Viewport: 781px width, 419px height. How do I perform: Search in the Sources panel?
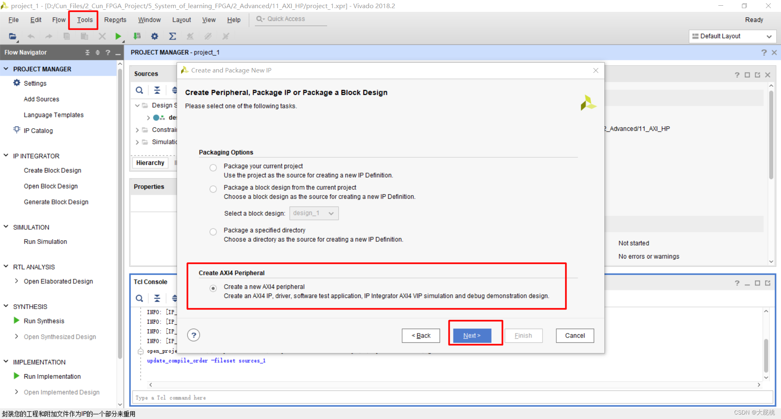(139, 90)
